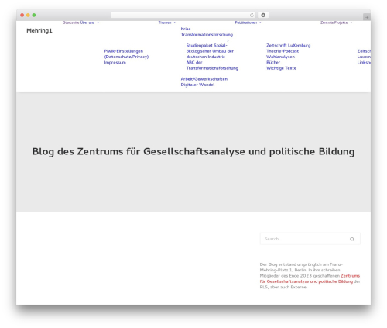387x328 pixels.
Task: Expand the arrow under Transformationsforschung
Action: [228, 40]
